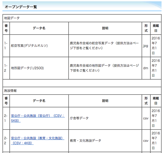Screen dimensions: 164x153
Task: Click the 鹿児島市全域の航空写真データ description text
Action: tap(104, 45)
